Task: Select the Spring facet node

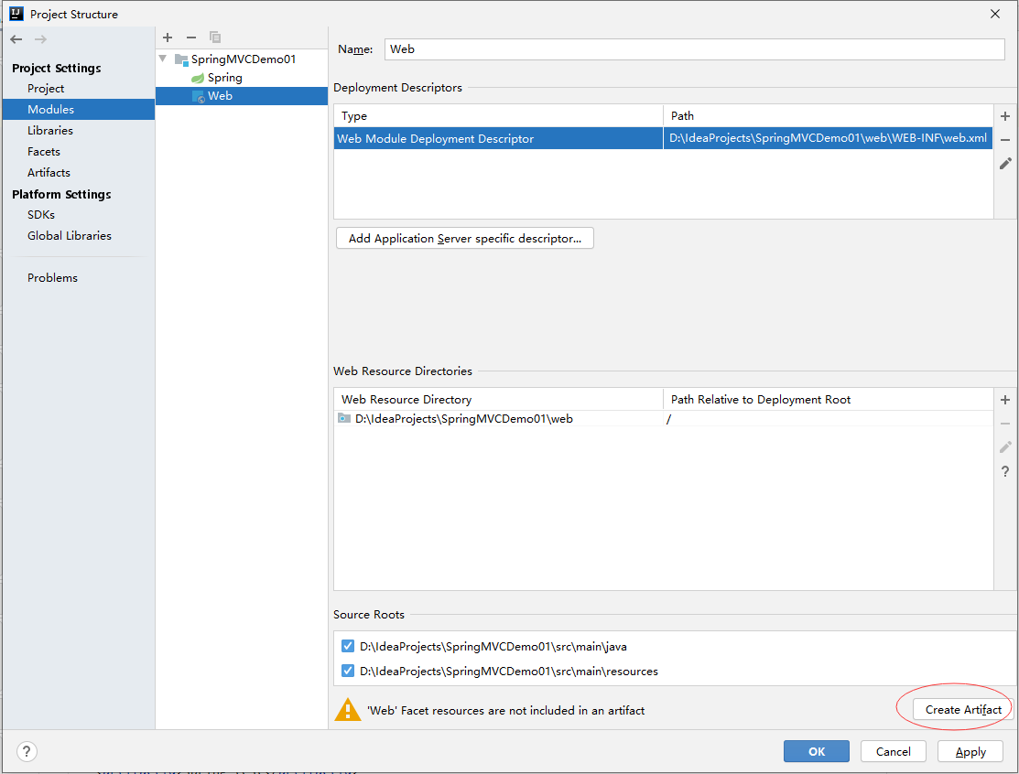Action: coord(224,78)
